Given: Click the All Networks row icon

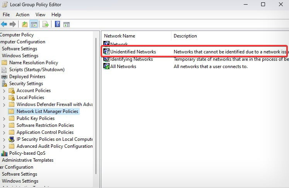Looking at the screenshot, I should pos(106,66).
